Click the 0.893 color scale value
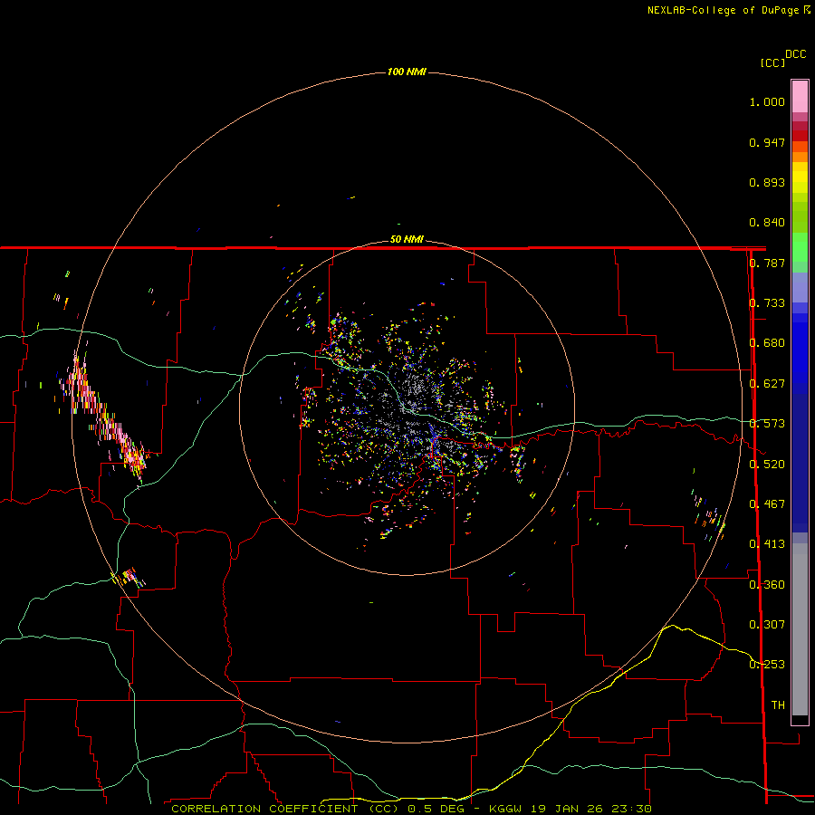Viewport: 815px width, 815px height. (767, 182)
